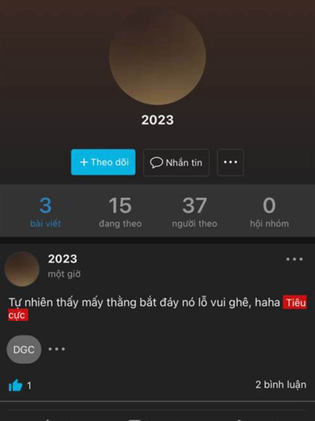Click the post author name 2023
Image resolution: width=315 pixels, height=421 pixels.
pyautogui.click(x=62, y=259)
